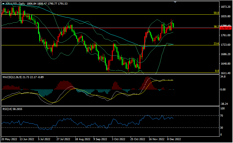The height and width of the screenshot is (143, 233).
Task: Select the RSI(14) indicator label
Action: tap(8, 109)
